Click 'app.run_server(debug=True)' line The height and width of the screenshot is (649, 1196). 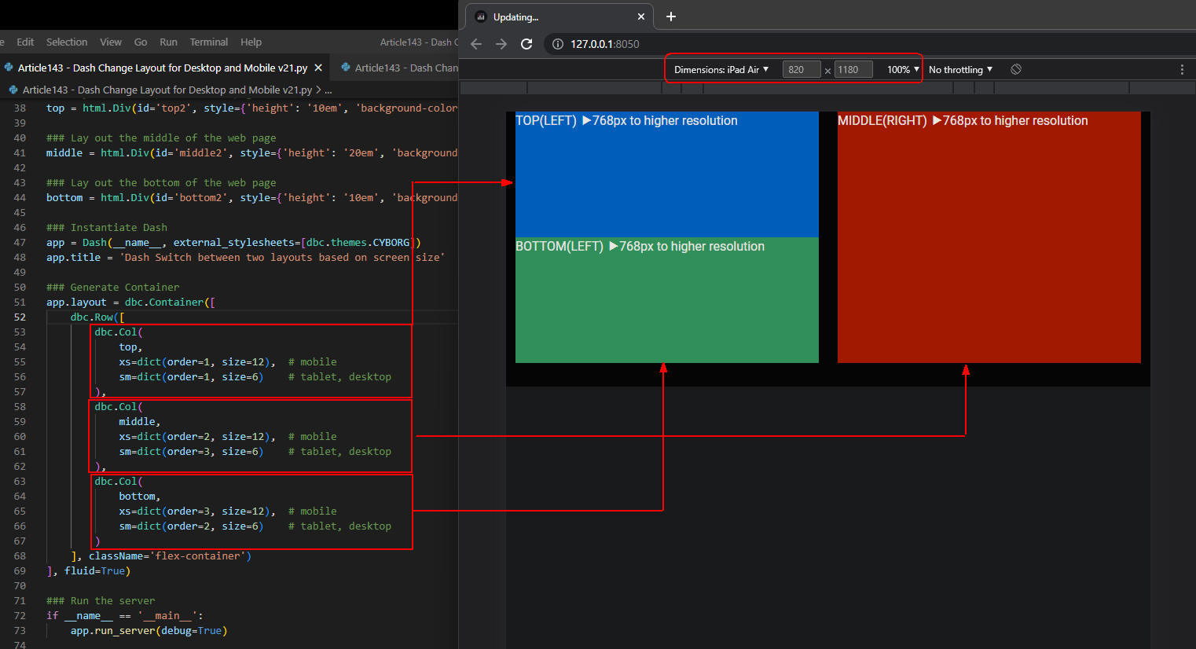click(149, 630)
